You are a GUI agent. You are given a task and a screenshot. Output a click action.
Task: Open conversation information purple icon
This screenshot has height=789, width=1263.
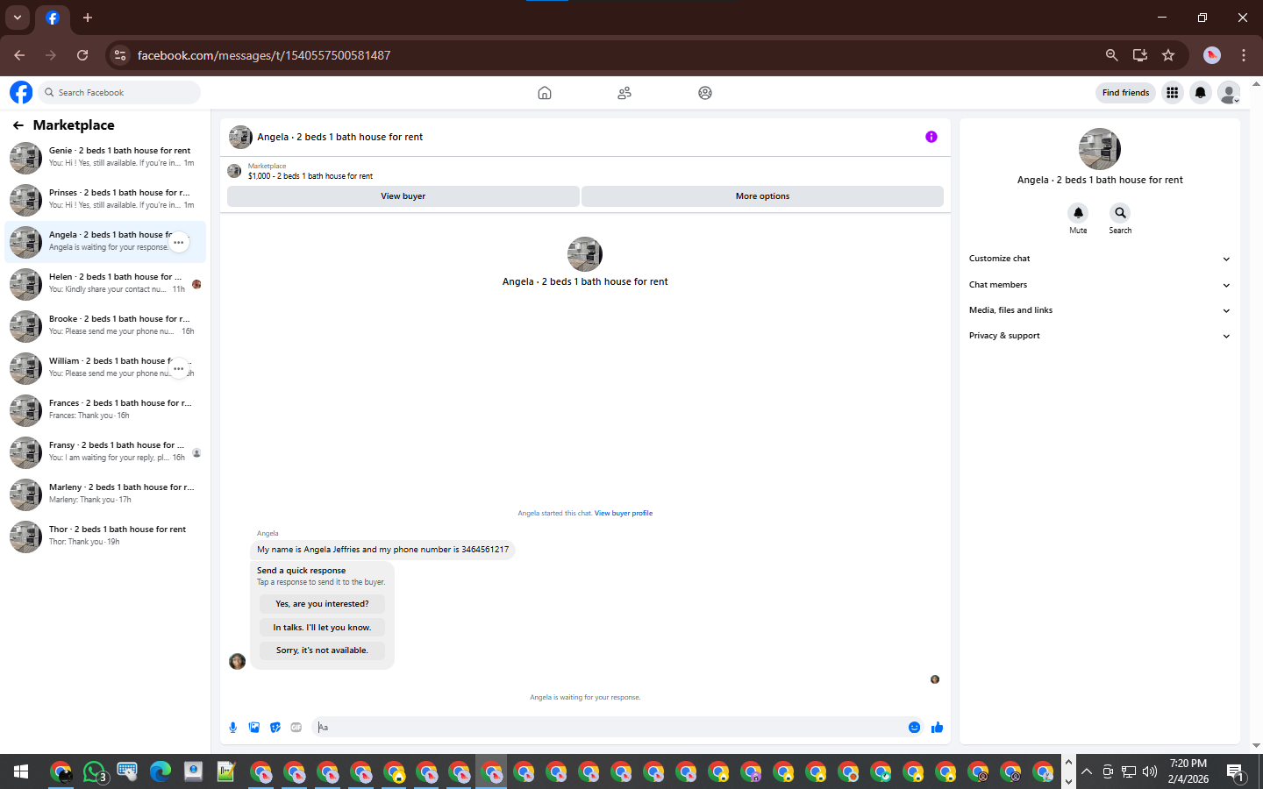pos(931,137)
